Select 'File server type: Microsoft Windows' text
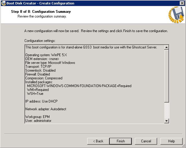 coord(50,63)
